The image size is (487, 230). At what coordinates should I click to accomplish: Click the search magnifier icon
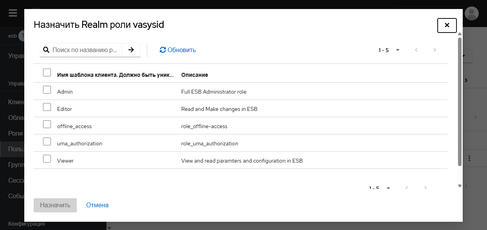(x=46, y=50)
